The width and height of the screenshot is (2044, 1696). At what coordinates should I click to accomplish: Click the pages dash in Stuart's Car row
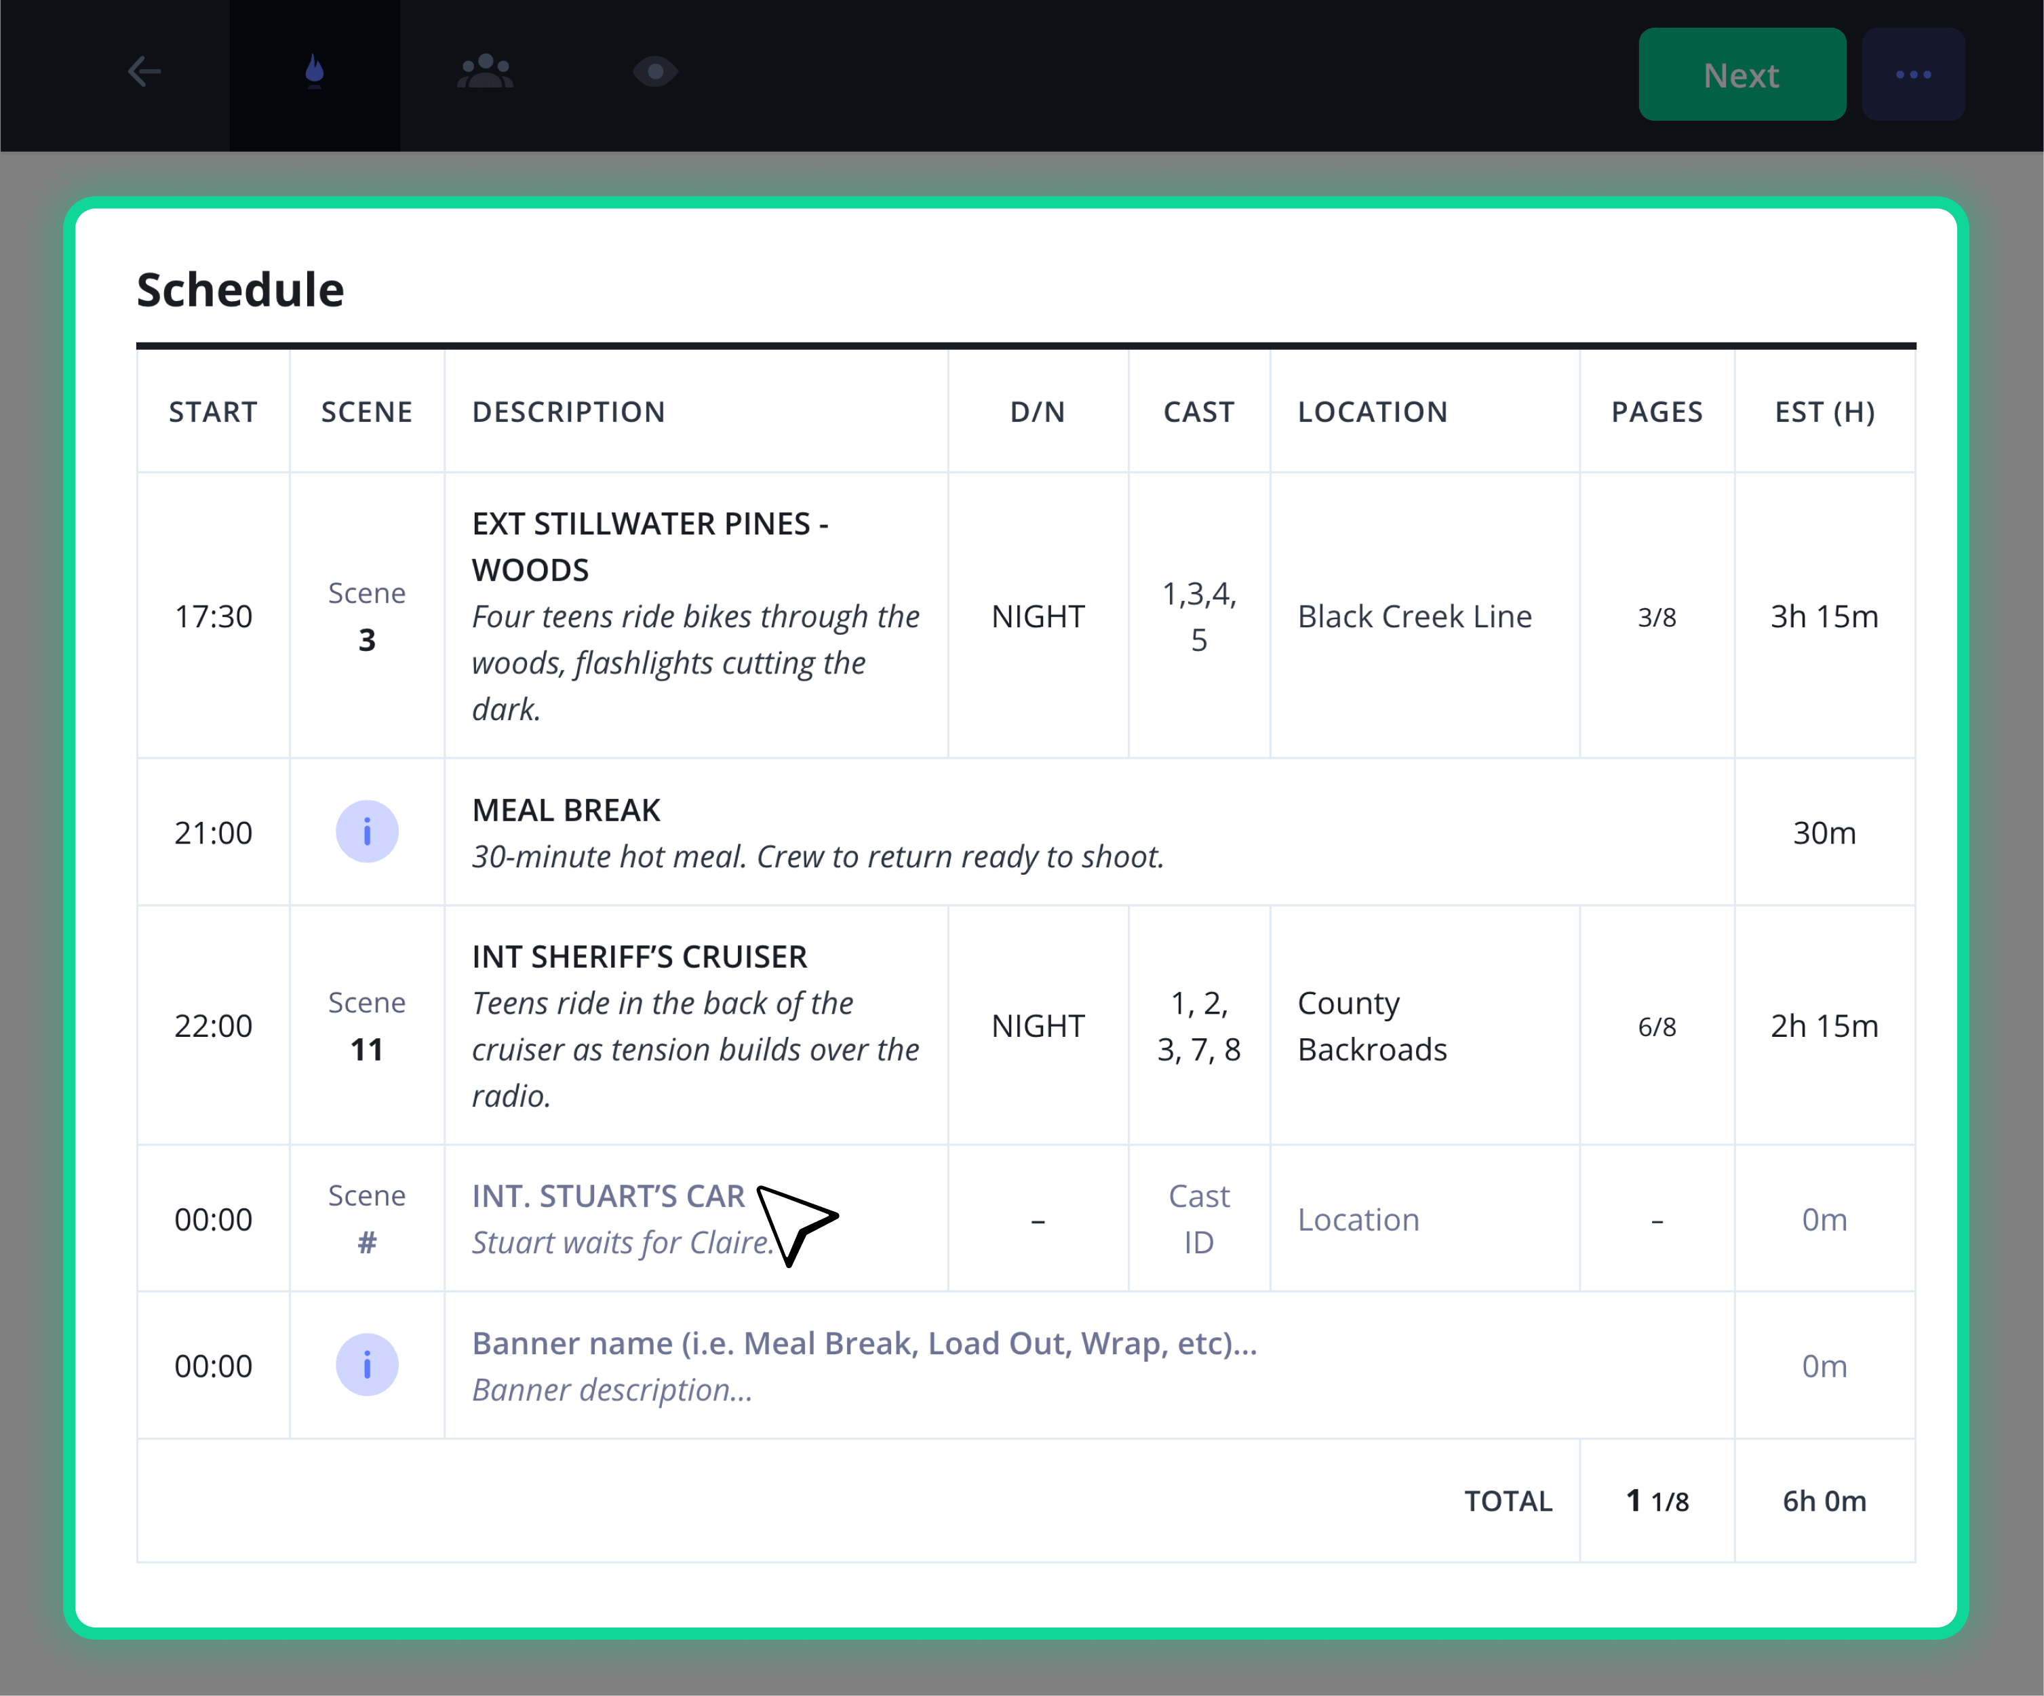coord(1657,1220)
